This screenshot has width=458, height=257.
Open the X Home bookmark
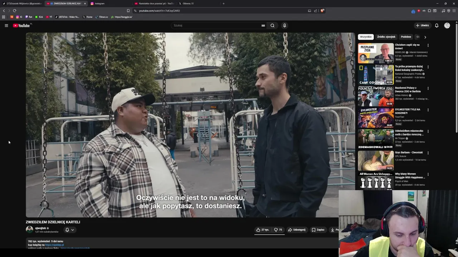(87, 17)
